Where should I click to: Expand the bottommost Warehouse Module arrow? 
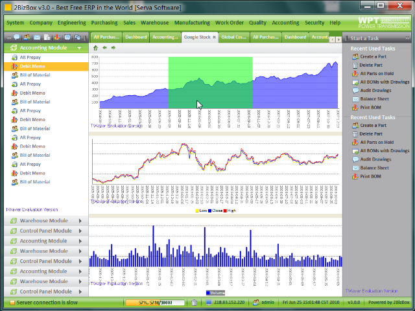tap(80, 282)
